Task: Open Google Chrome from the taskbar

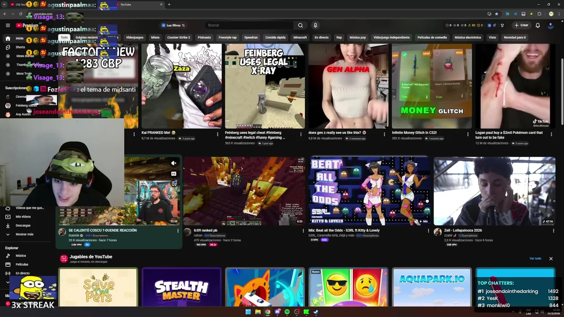Action: [267, 312]
